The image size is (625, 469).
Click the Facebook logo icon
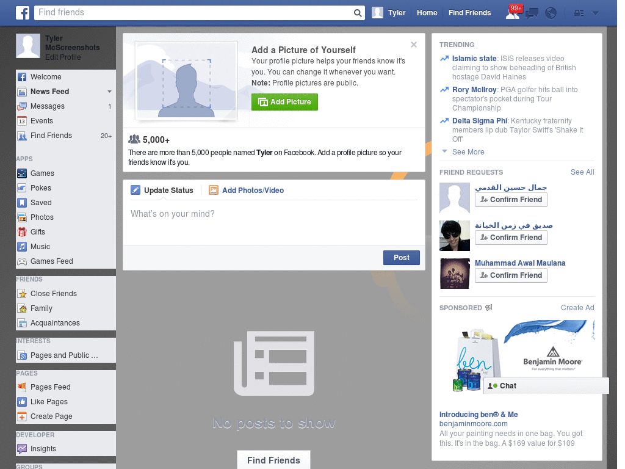click(x=23, y=13)
